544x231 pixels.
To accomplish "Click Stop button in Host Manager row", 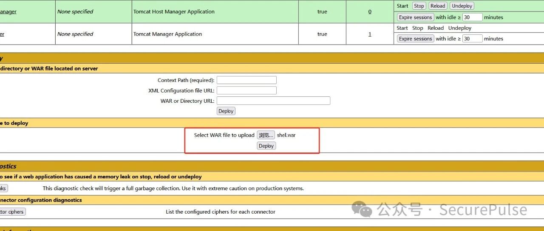I will tap(419, 6).
